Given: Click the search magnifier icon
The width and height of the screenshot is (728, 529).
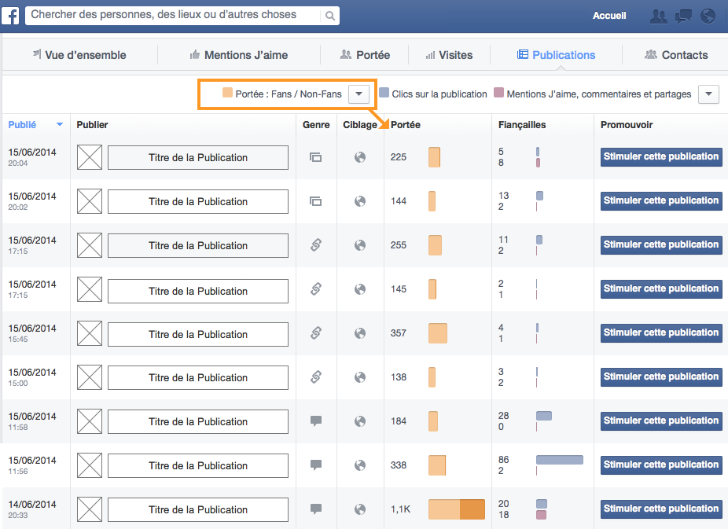Looking at the screenshot, I should click(329, 15).
